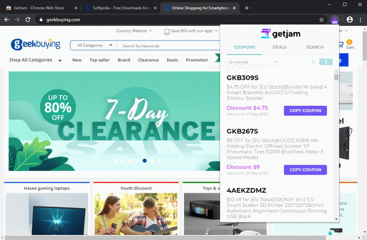Open the Promotion menu item
The width and height of the screenshot is (367, 240).
click(197, 60)
